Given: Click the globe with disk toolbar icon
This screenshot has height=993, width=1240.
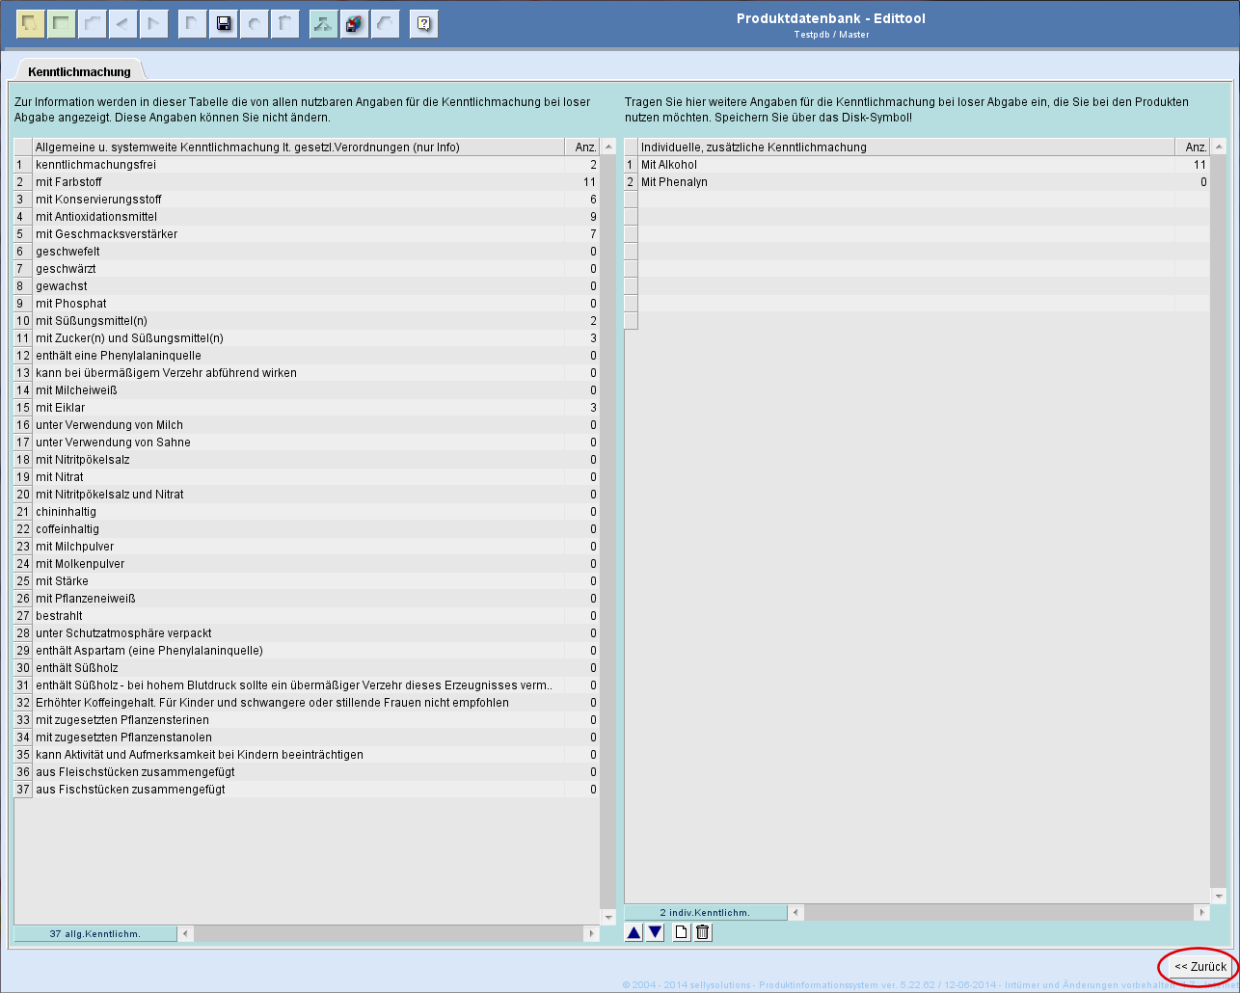Looking at the screenshot, I should [354, 24].
